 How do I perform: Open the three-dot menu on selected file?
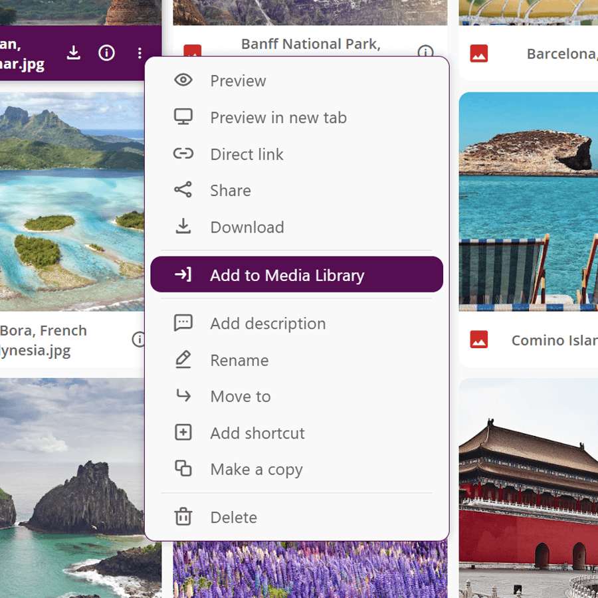(x=139, y=53)
